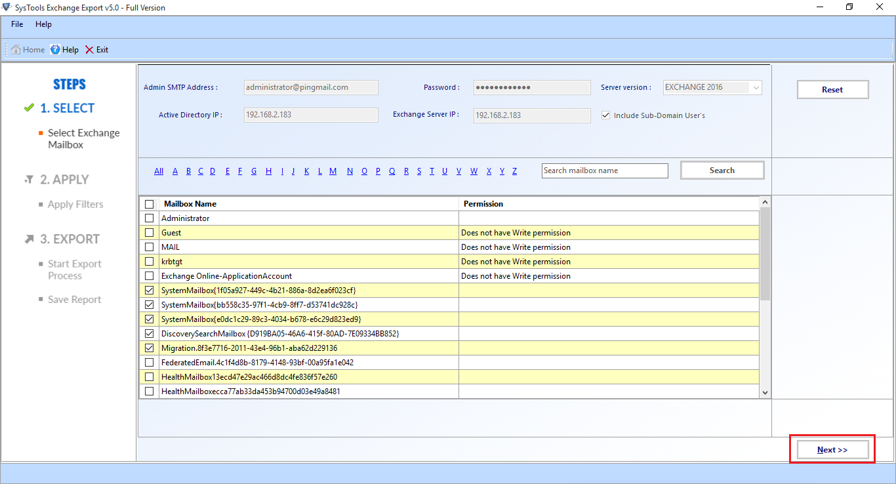The image size is (896, 484).
Task: Toggle the select-all checkbox in table header
Action: coord(149,204)
